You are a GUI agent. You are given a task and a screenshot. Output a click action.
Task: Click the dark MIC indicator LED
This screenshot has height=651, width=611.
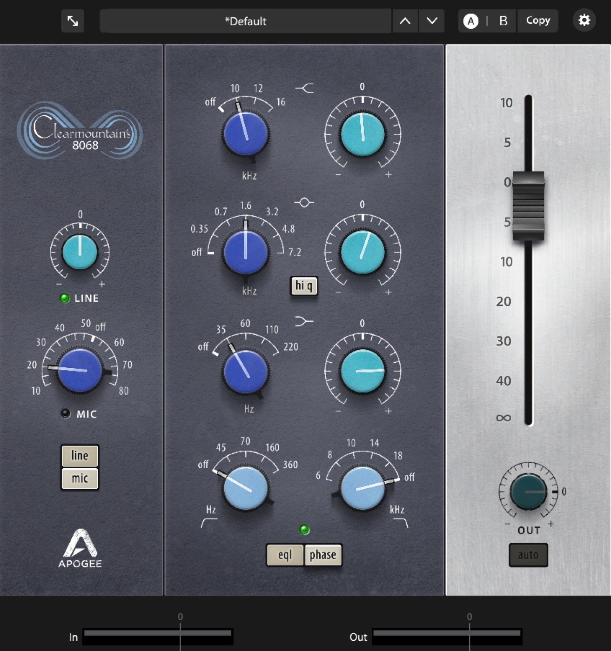[x=66, y=413]
